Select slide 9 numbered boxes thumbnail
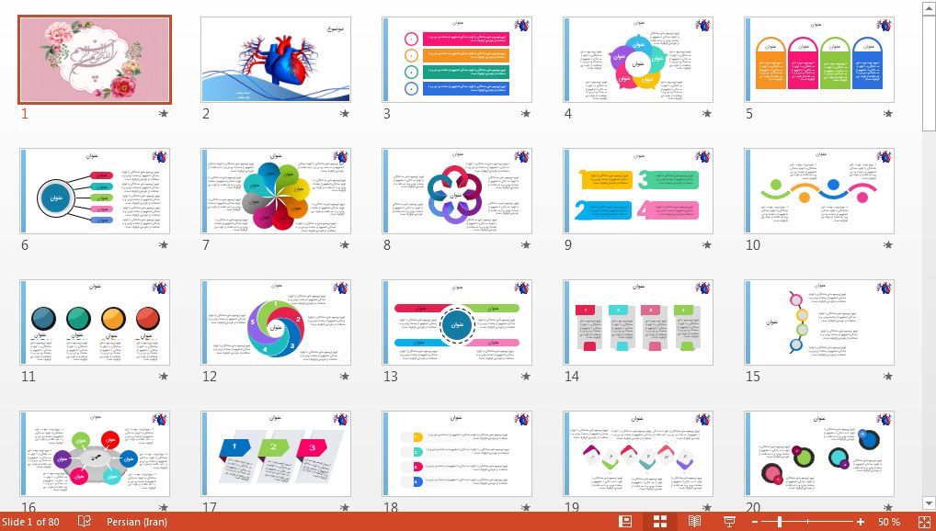Screen dimensions: 936x531 click(x=638, y=191)
